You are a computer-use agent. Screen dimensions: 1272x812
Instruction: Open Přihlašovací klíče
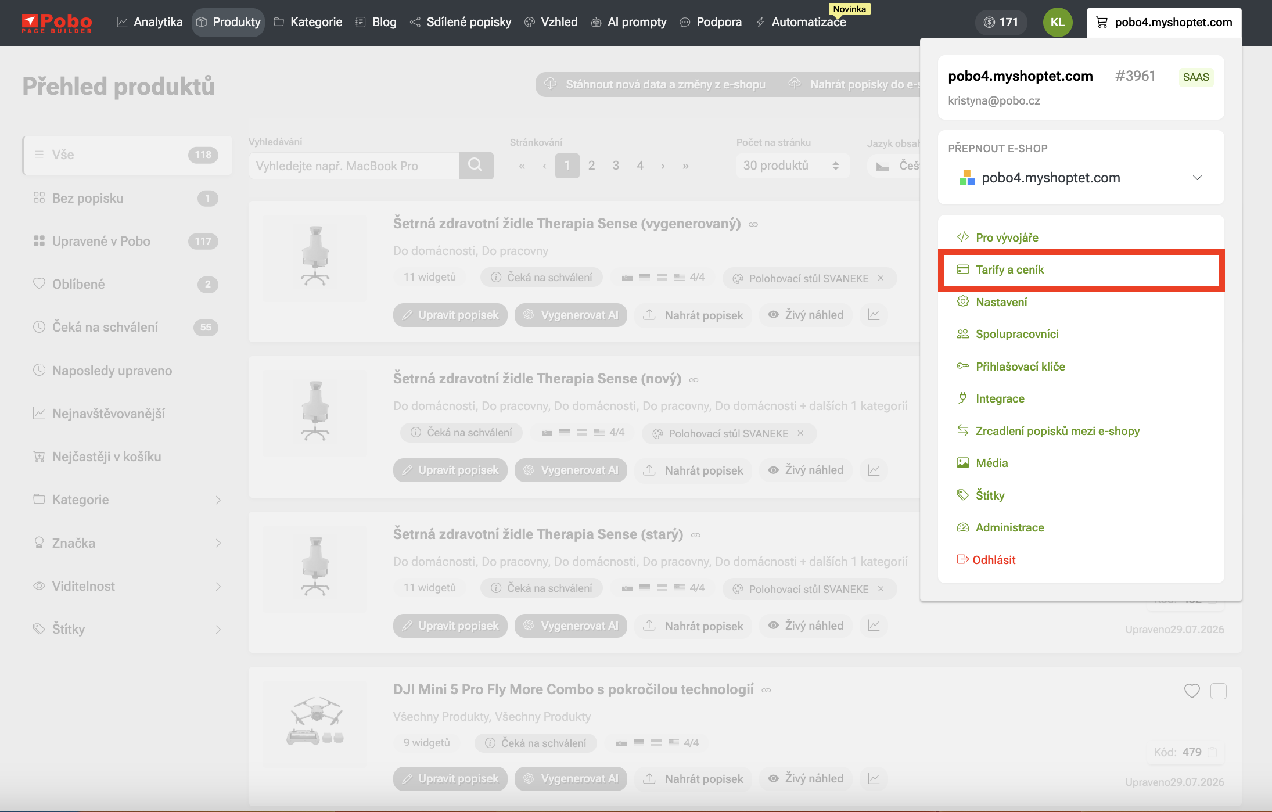point(1011,367)
